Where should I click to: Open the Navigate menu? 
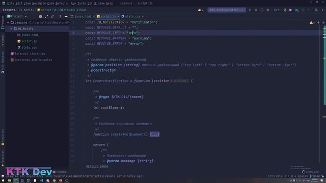[39, 4]
